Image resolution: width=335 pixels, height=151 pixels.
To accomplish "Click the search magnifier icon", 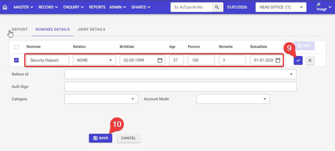I will 217,7.
